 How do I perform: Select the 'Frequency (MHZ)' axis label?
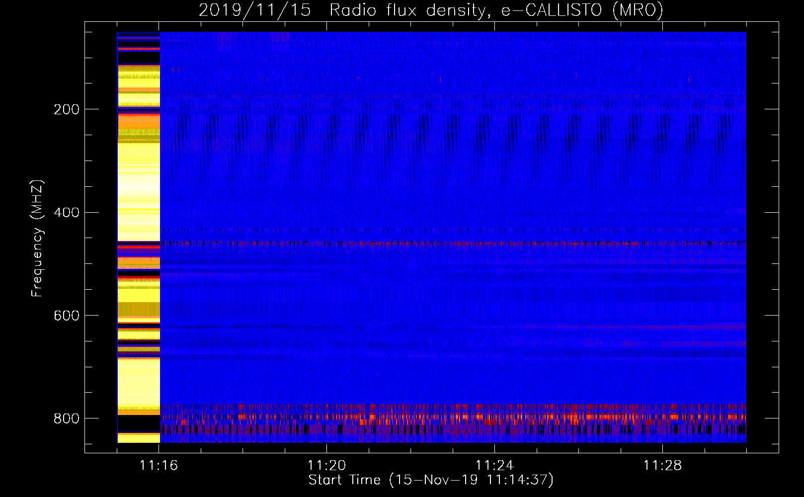[x=38, y=238]
